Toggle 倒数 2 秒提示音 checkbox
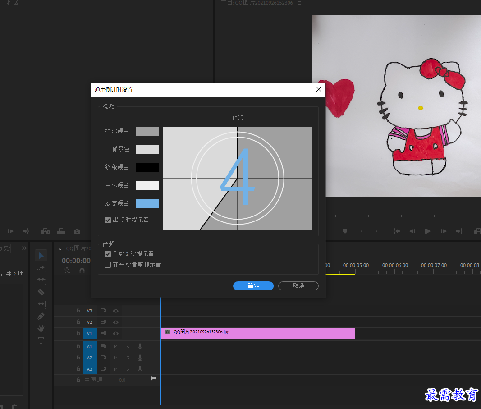The height and width of the screenshot is (409, 481). point(108,254)
